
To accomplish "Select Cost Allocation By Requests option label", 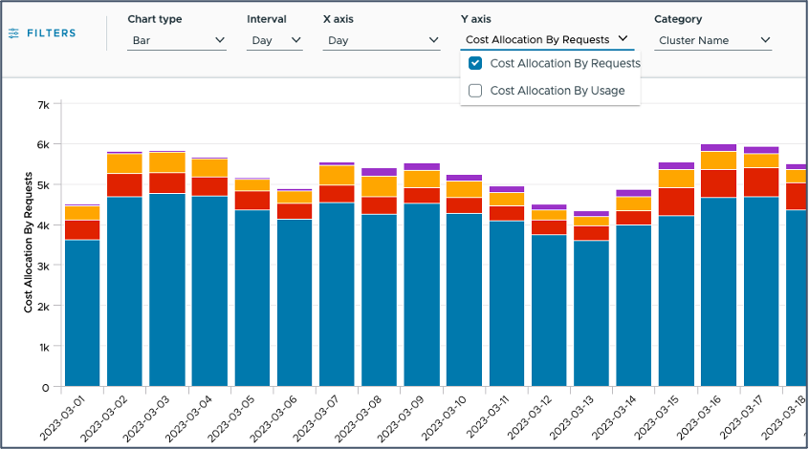I will click(x=565, y=63).
